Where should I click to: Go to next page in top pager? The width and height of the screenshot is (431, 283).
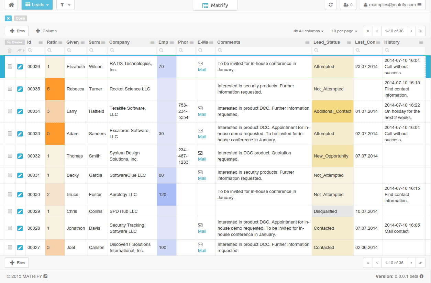point(411,31)
